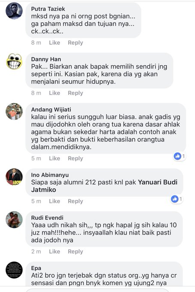Open the Epa commenter name
This screenshot has height=292, width=195.
tap(36, 268)
